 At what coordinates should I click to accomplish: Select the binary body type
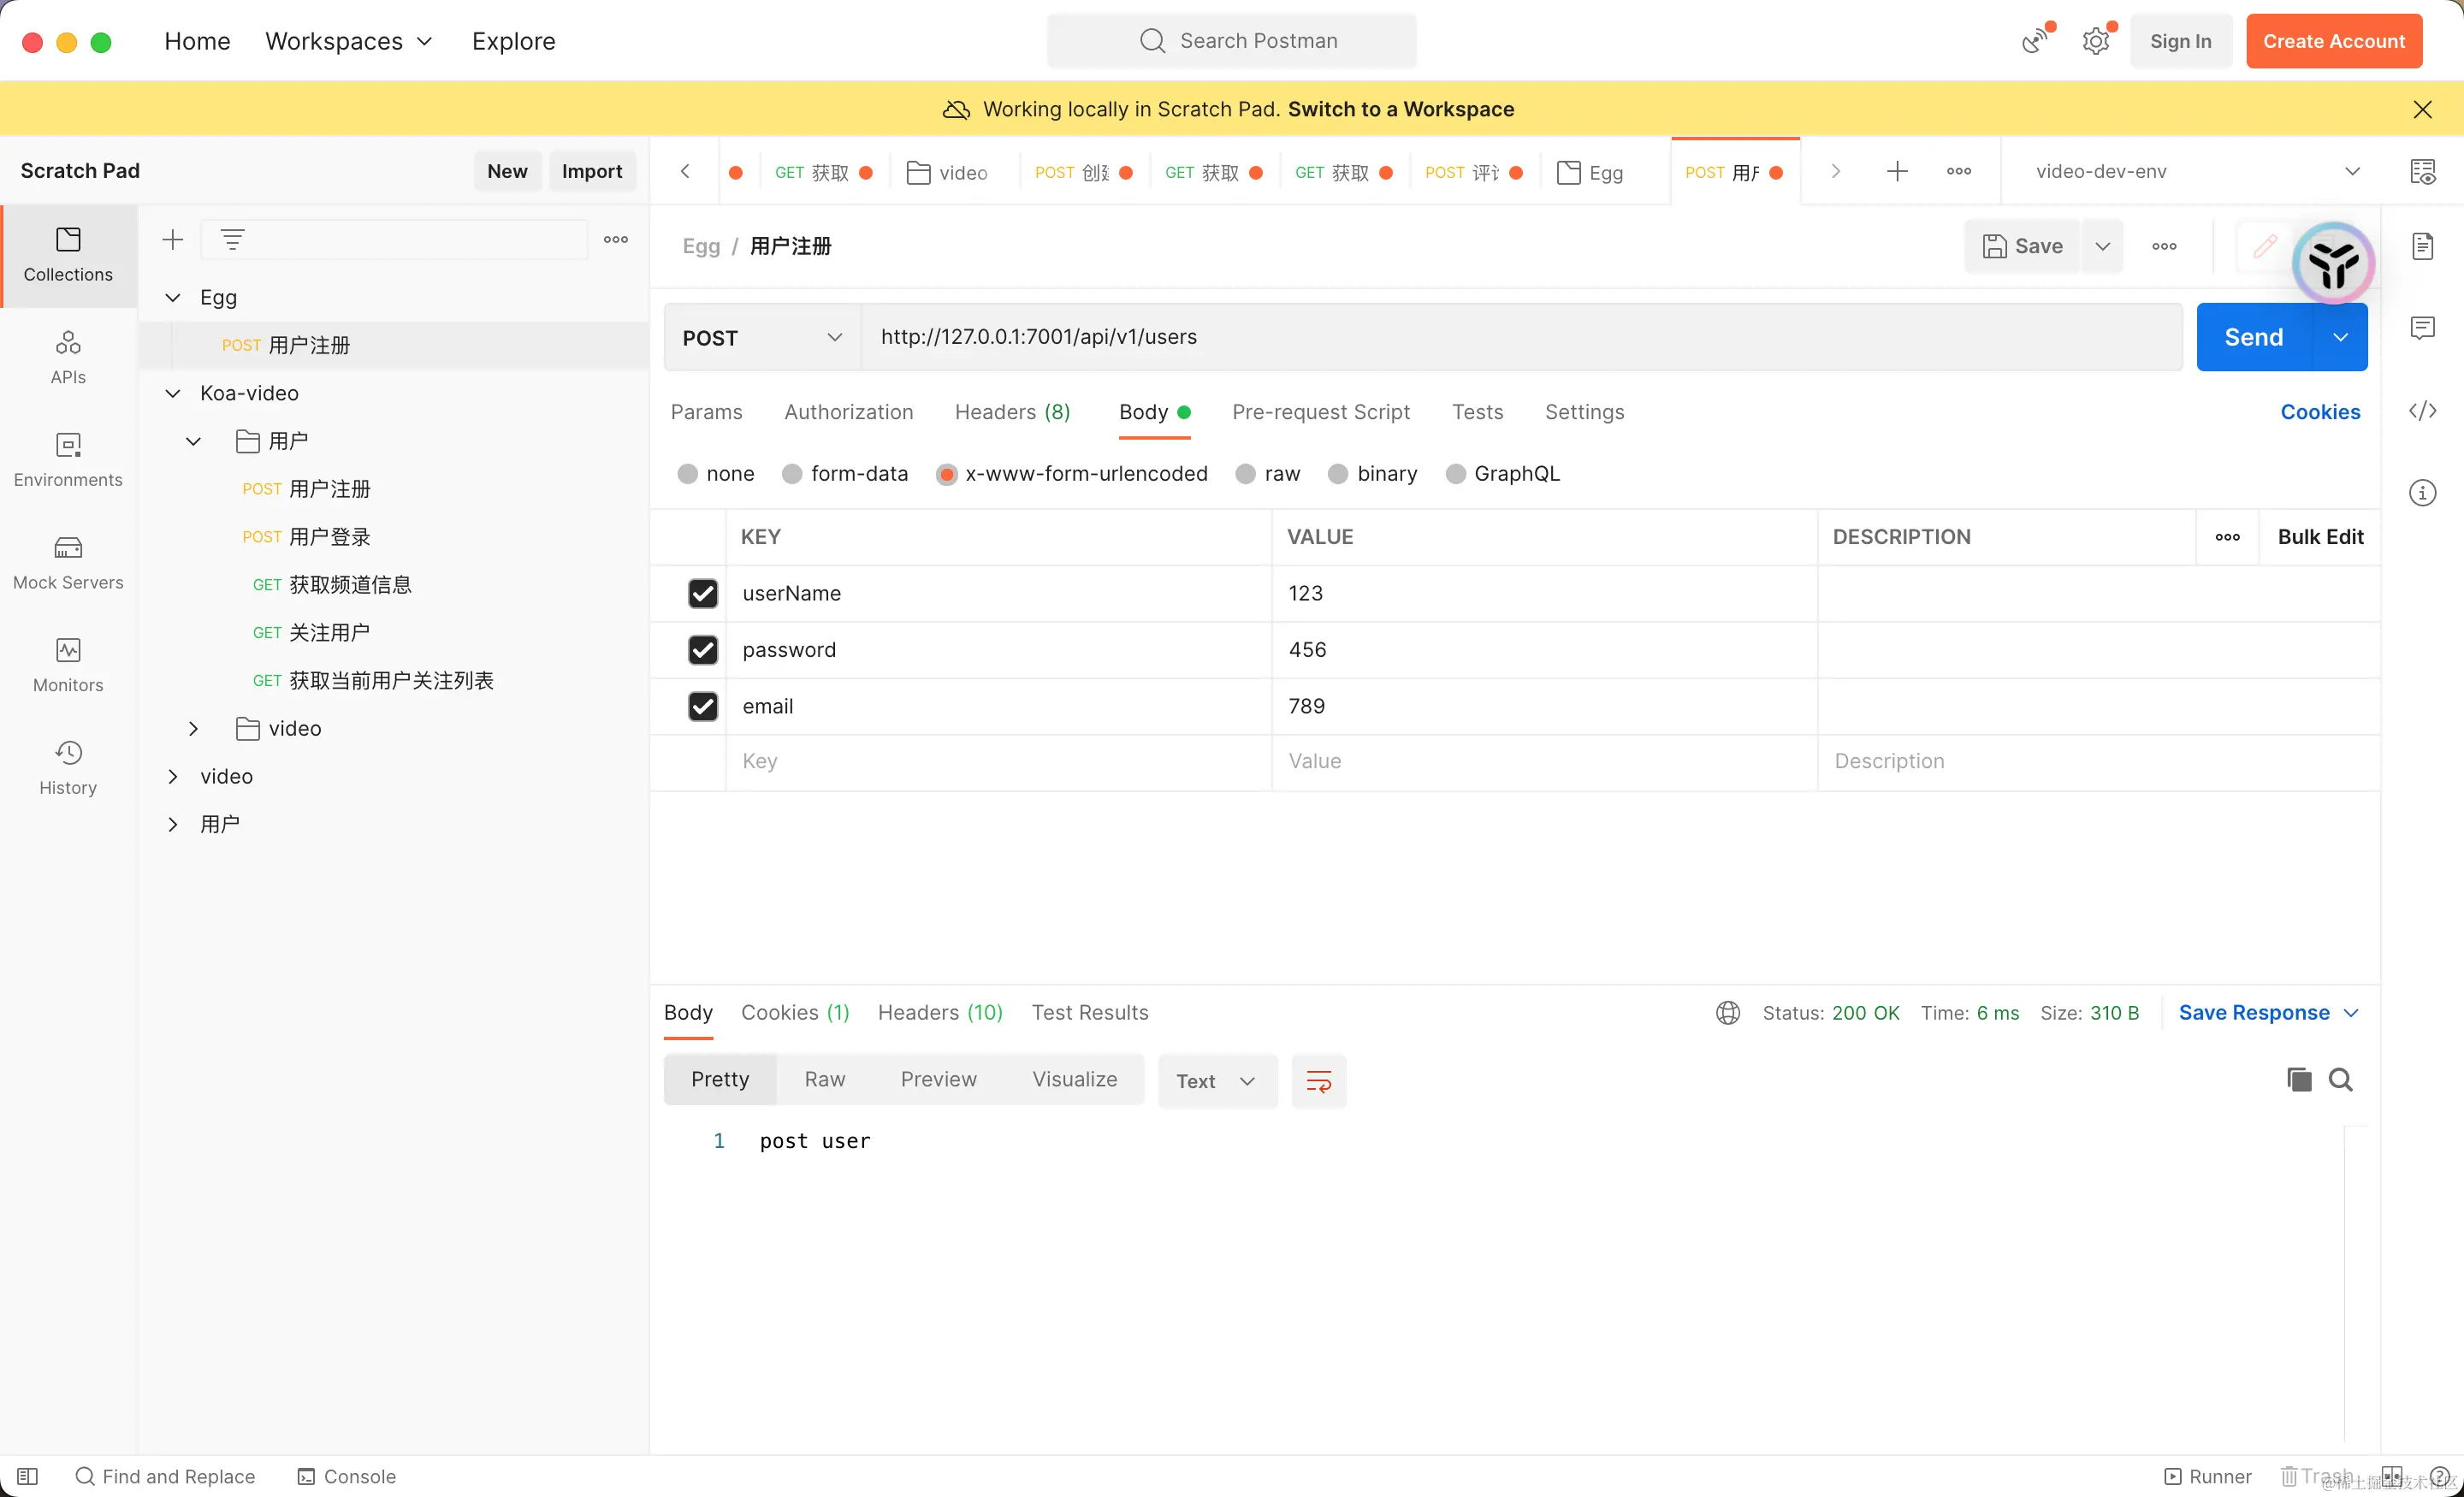pyautogui.click(x=1338, y=474)
